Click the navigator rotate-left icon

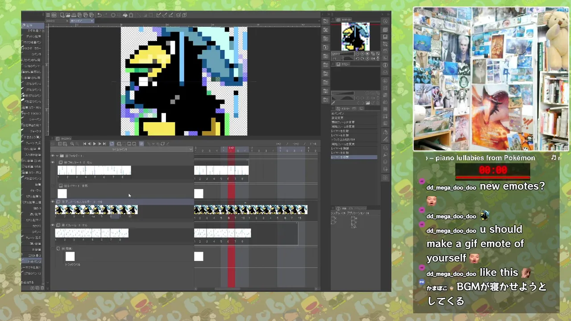click(357, 58)
